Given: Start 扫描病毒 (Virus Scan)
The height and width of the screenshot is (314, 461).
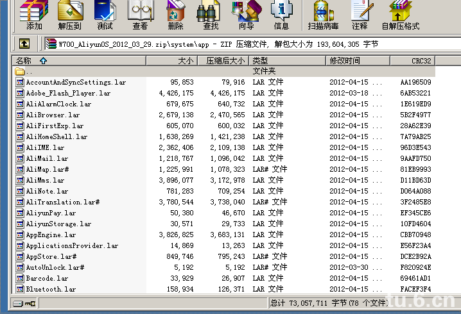Looking at the screenshot, I should pos(323,15).
